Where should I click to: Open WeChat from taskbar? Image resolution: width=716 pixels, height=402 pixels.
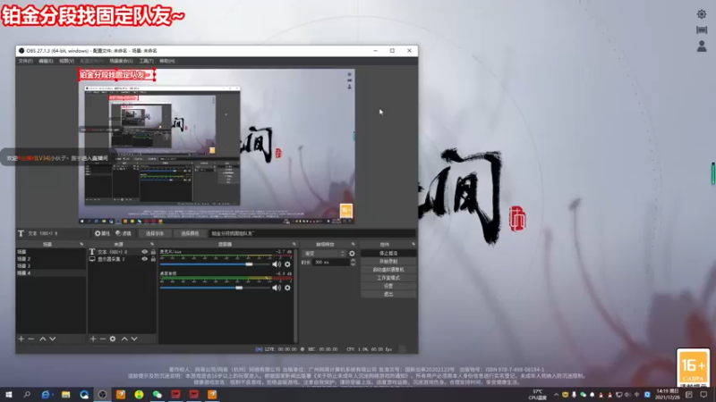point(158,394)
